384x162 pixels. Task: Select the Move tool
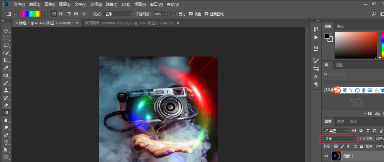[6, 31]
